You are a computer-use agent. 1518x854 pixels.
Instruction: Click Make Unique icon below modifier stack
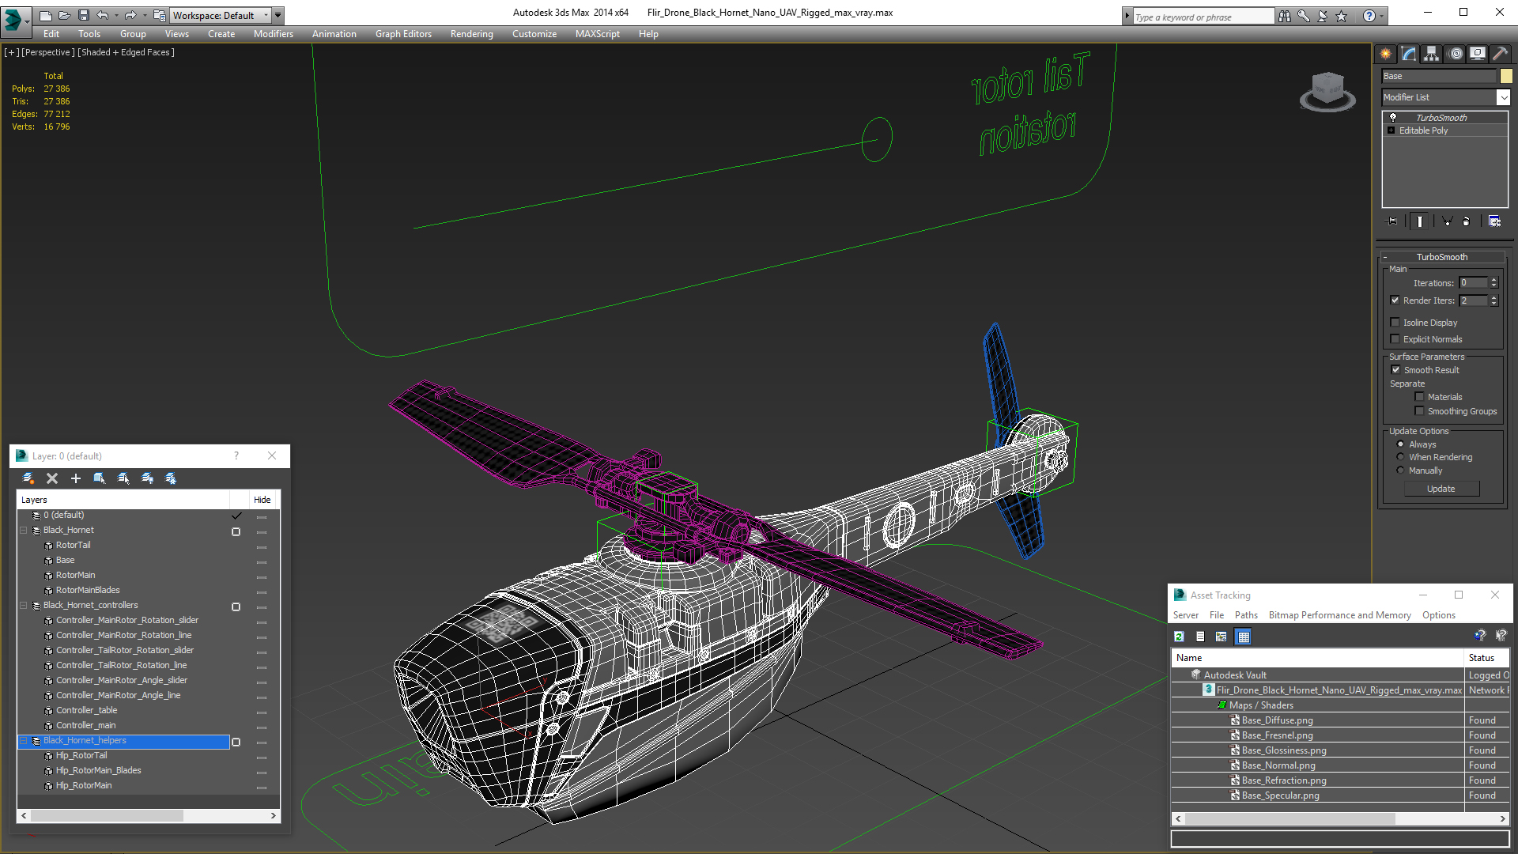point(1447,221)
